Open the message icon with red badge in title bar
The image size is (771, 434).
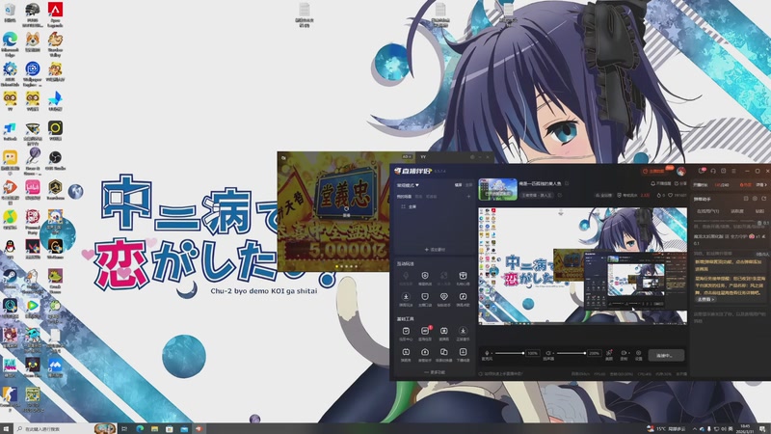coord(703,171)
